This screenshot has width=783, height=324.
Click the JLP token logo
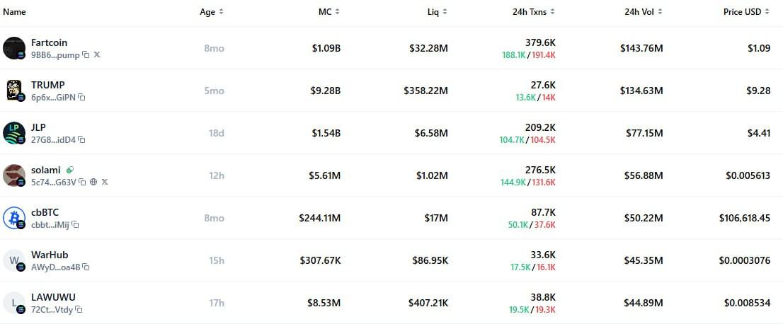[x=14, y=133]
